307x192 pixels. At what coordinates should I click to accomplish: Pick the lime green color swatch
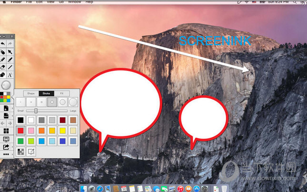click(31, 141)
